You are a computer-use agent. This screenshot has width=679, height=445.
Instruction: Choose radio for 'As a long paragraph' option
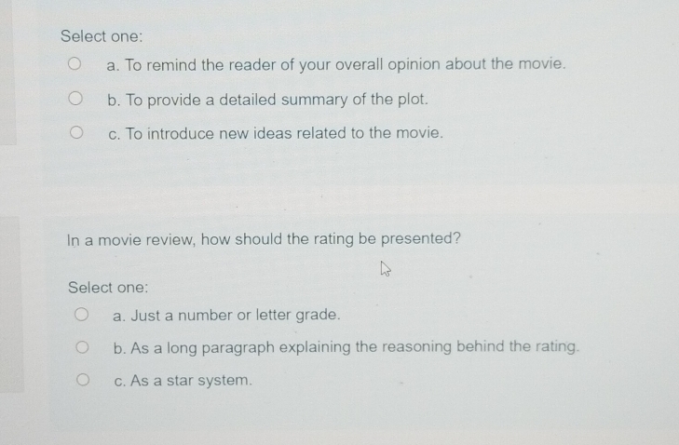pos(82,347)
